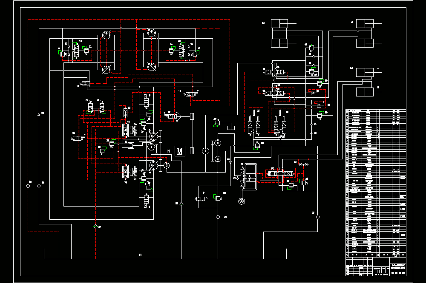Select filter diamond labeled 57 below motor M

point(181,204)
